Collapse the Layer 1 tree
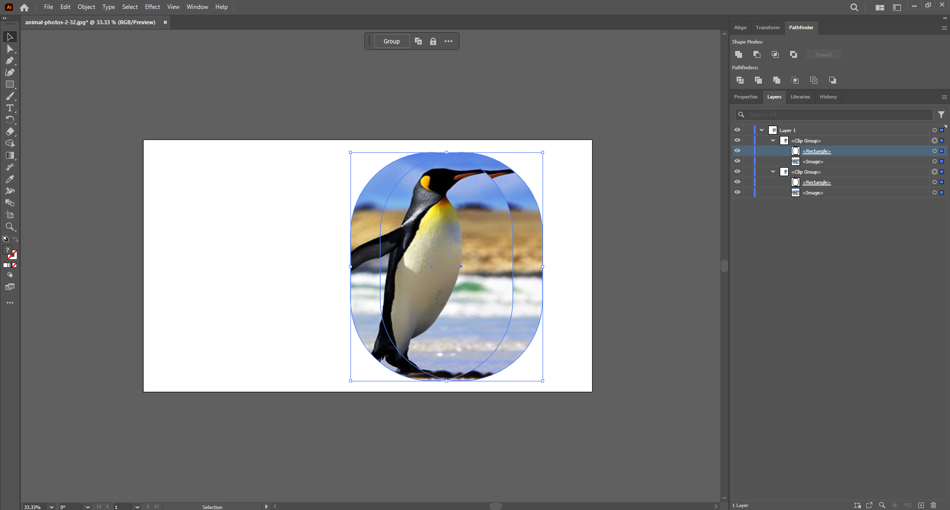 761,130
